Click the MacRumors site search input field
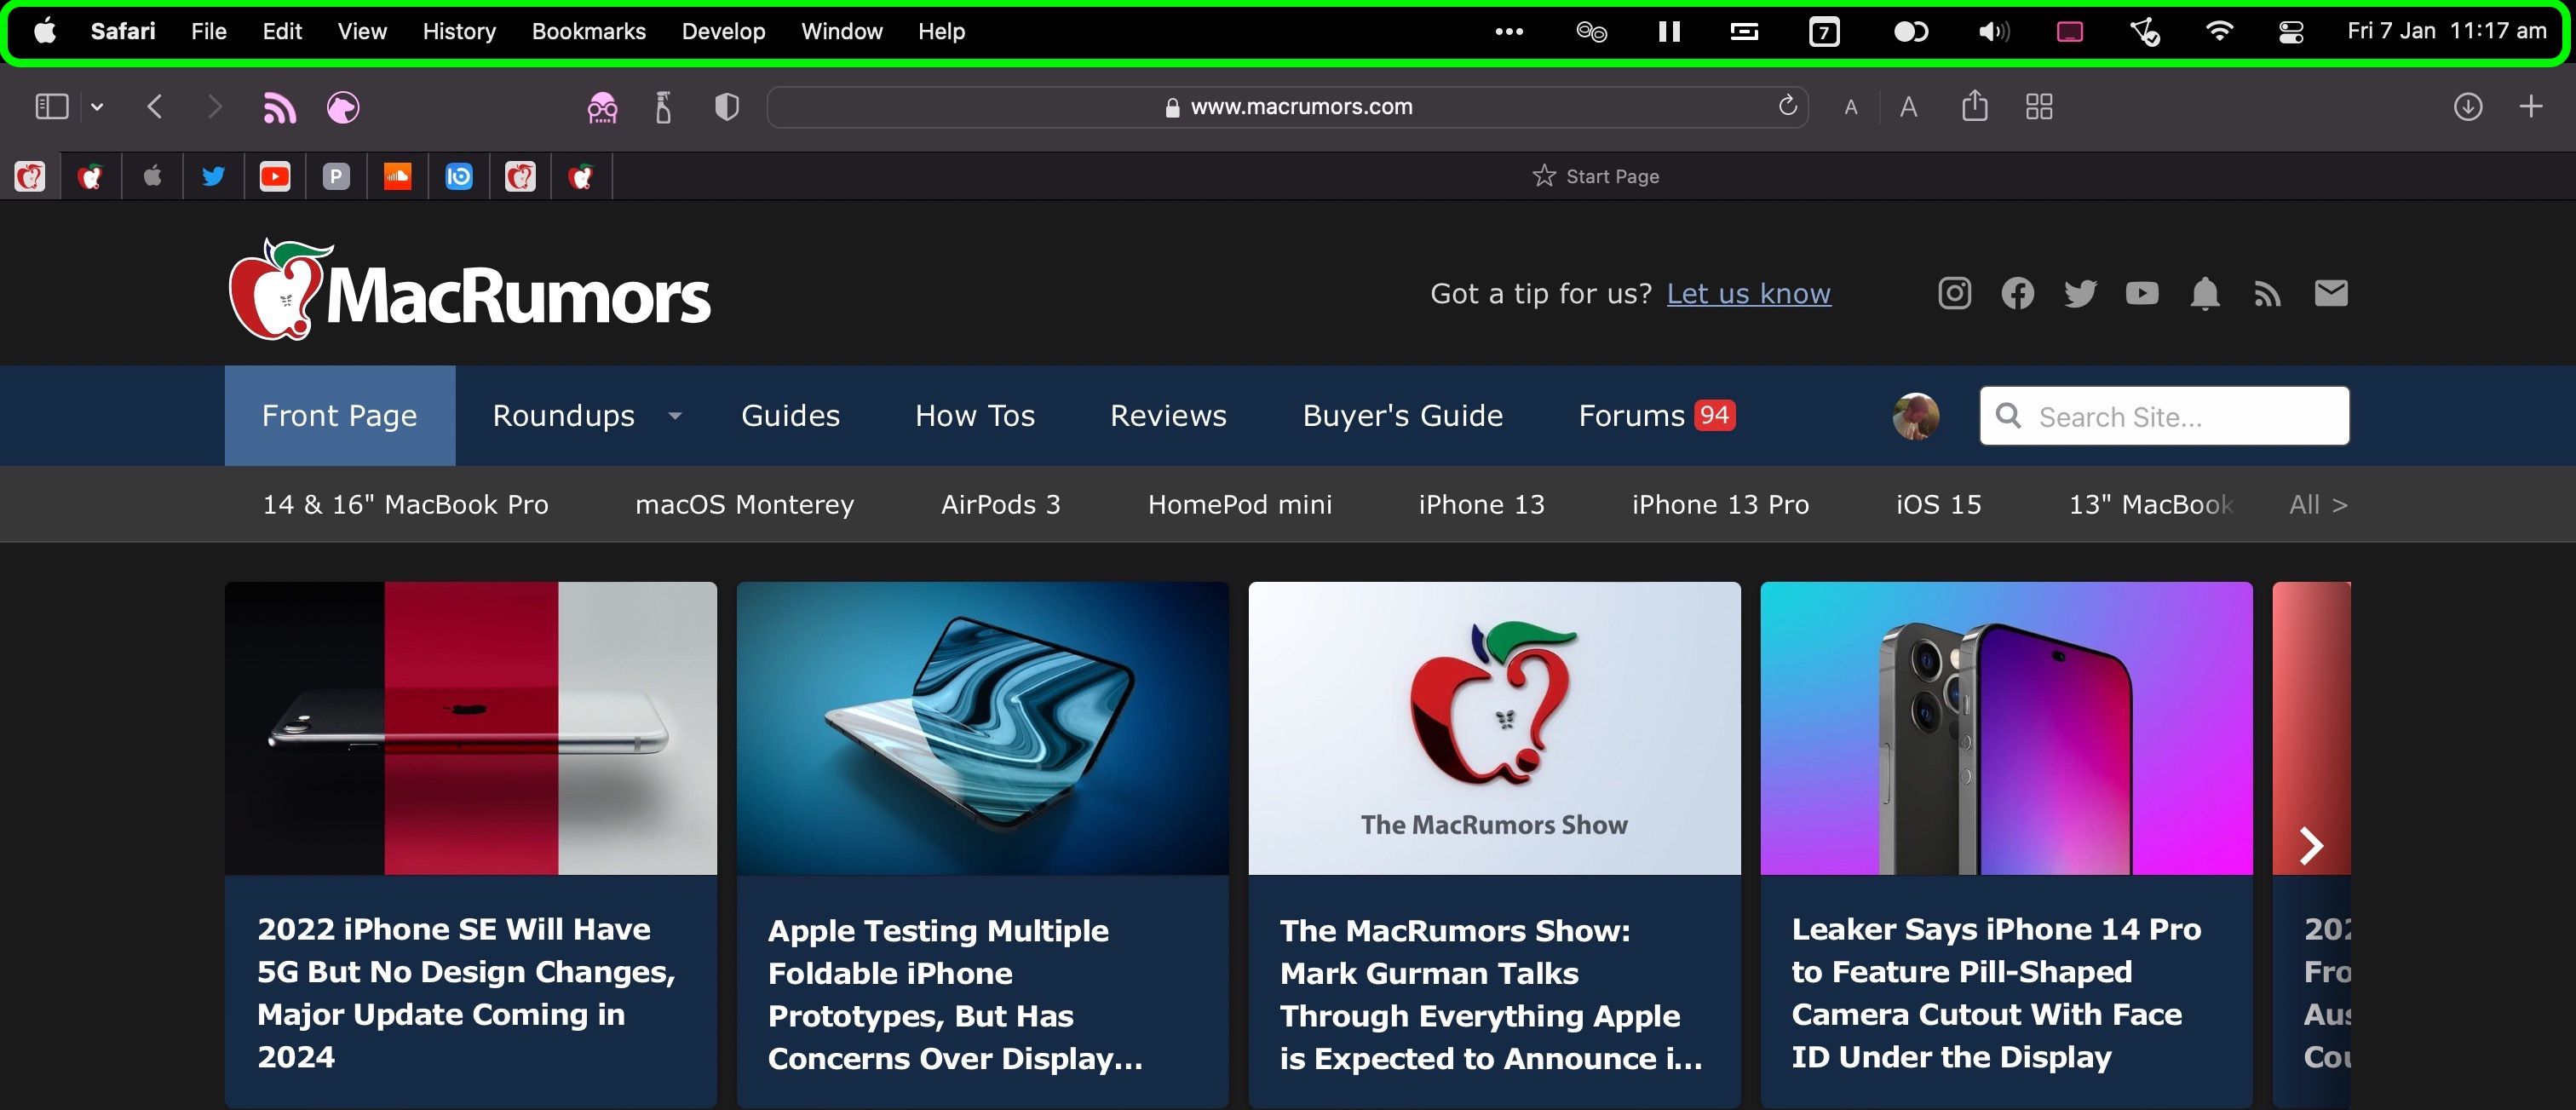This screenshot has height=1110, width=2576. coord(2164,416)
